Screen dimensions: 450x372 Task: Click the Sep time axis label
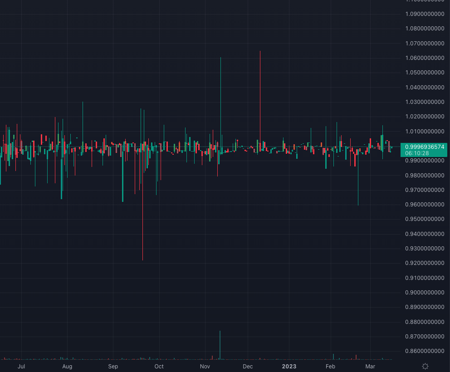pyautogui.click(x=113, y=366)
